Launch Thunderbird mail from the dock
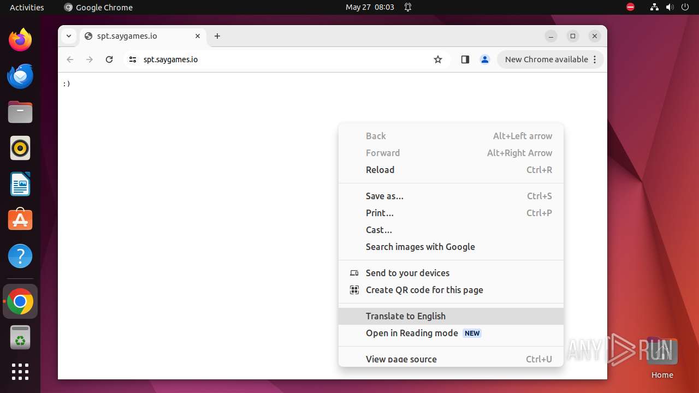The image size is (699, 393). 20,76
